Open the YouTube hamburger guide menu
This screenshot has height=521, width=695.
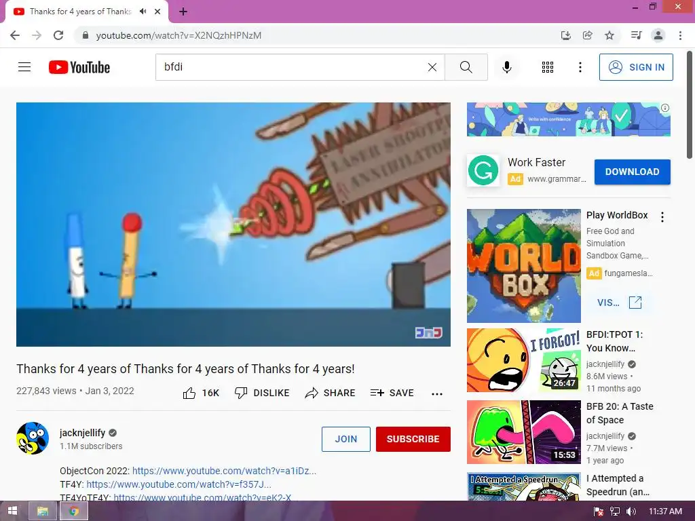pos(24,67)
